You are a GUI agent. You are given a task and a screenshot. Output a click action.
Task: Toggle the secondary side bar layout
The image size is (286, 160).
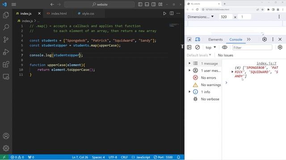(x=154, y=4)
